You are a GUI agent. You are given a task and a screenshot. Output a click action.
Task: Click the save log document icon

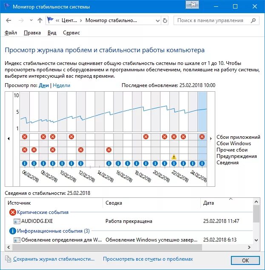8,259
